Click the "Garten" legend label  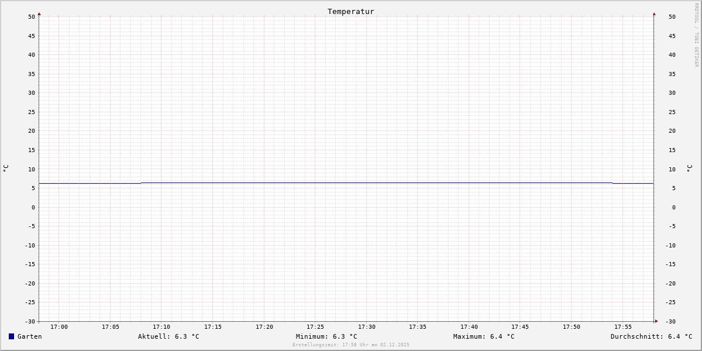(x=29, y=336)
